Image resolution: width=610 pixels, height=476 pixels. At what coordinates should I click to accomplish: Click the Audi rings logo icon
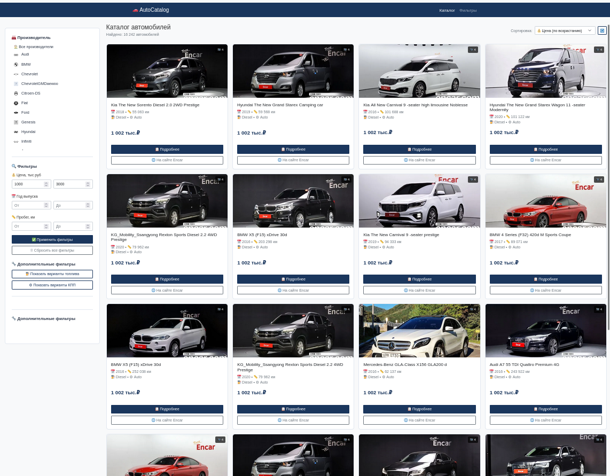pos(16,54)
